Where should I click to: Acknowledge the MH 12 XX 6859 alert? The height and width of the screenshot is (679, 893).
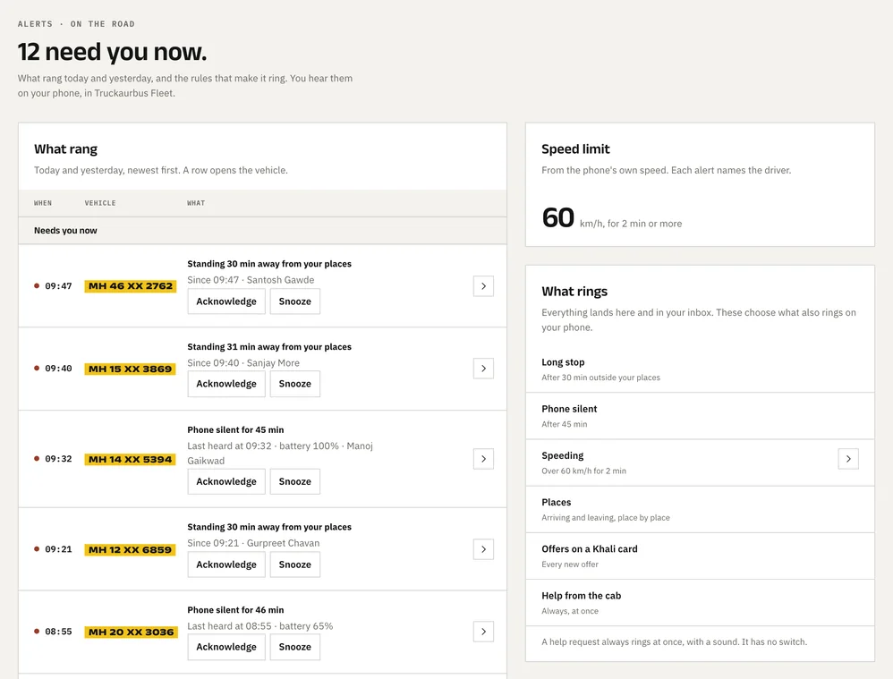click(226, 564)
